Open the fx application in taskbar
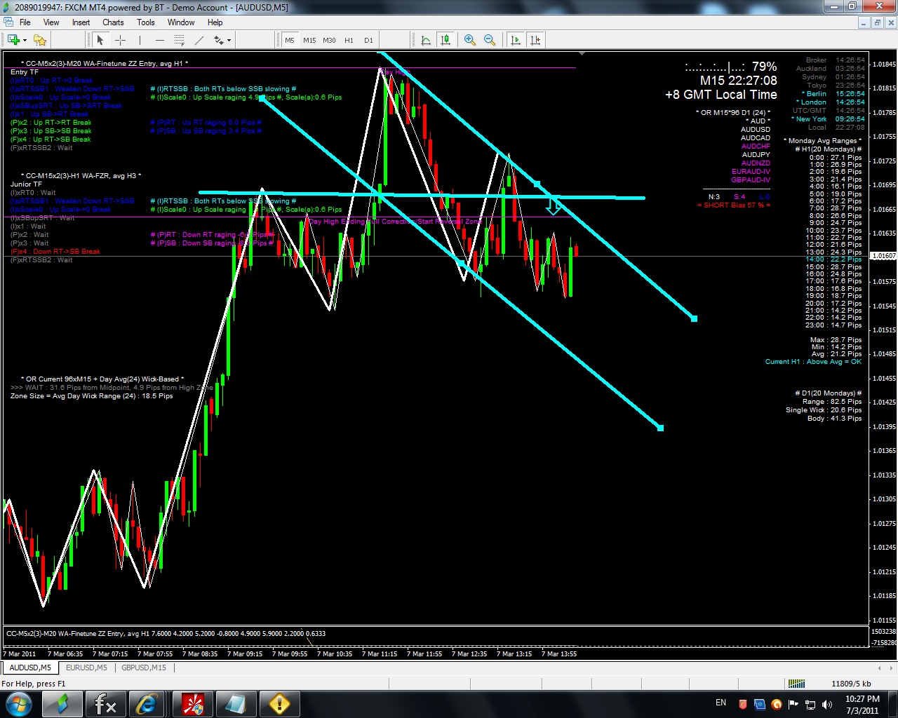 click(x=105, y=703)
